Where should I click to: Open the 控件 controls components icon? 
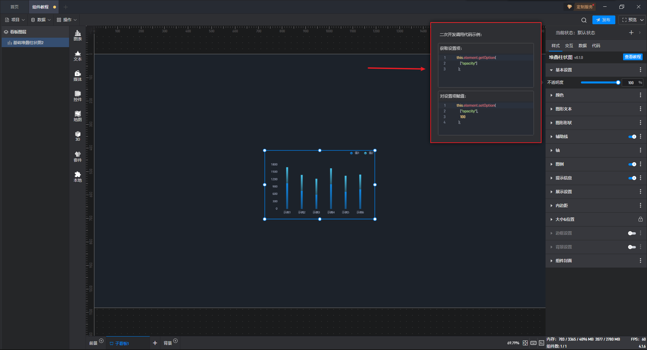(x=78, y=96)
